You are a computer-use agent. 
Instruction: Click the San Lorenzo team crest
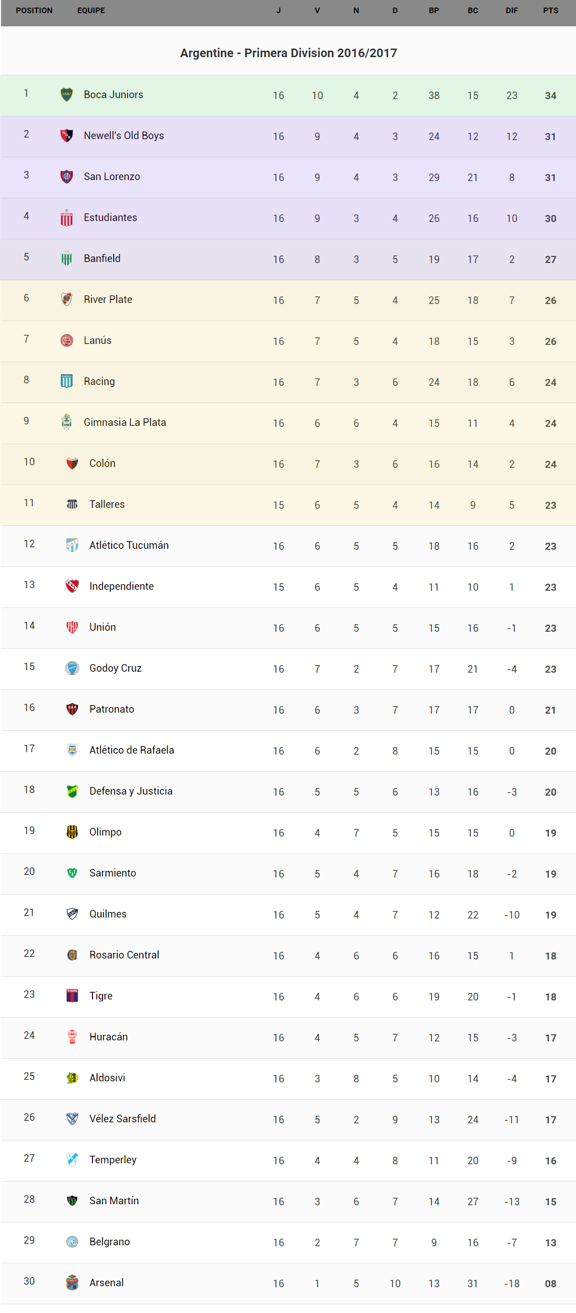[x=67, y=177]
